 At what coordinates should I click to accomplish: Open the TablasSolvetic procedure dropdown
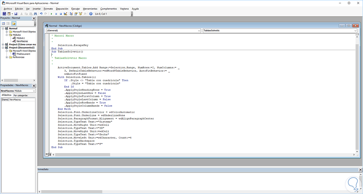pyautogui.click(x=355, y=31)
